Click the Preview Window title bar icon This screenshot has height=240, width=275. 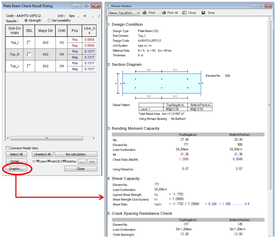[x=108, y=6]
